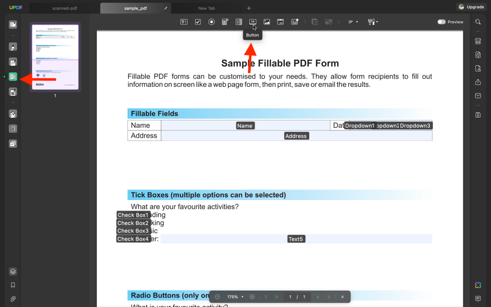Tick the Check Box4 form field

coord(133,238)
